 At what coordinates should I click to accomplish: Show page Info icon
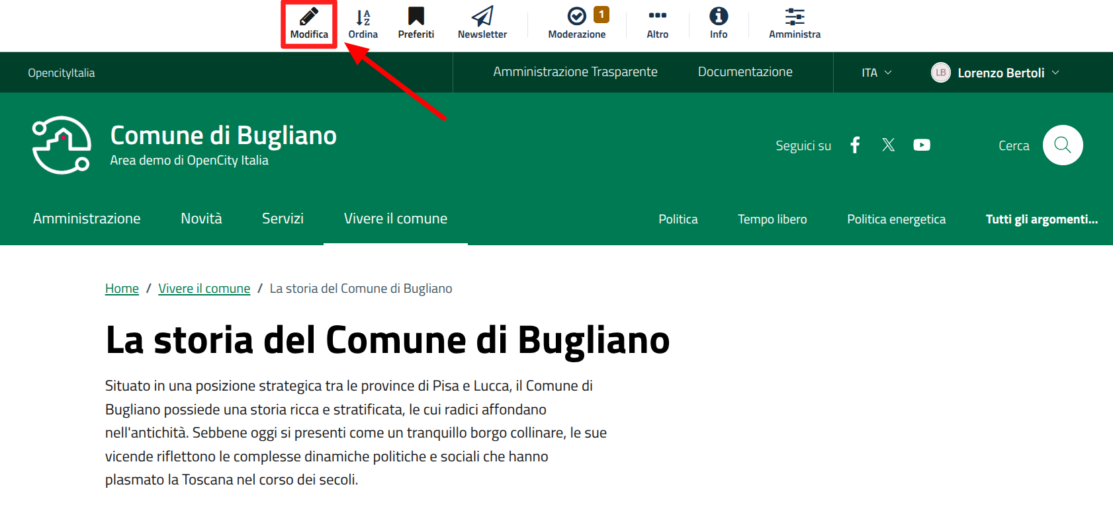719,17
